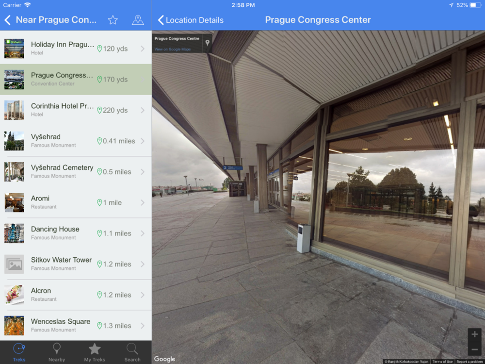Open the Ranjith Kizhakoodan Rajan photo credit
Image resolution: width=485 pixels, height=364 pixels.
pyautogui.click(x=406, y=362)
